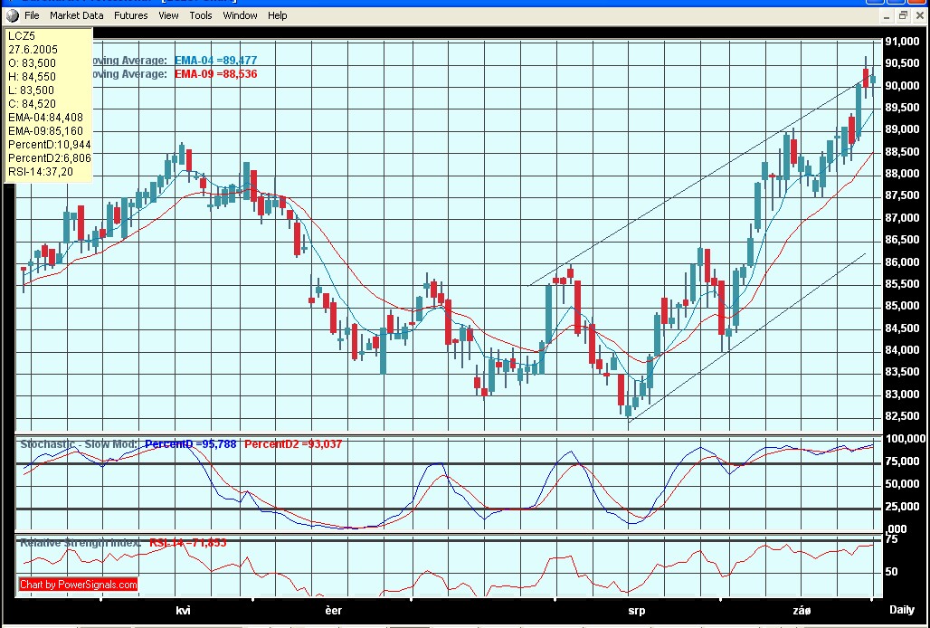
Task: Click the 25,000 stochastic axis label
Action: pyautogui.click(x=903, y=507)
